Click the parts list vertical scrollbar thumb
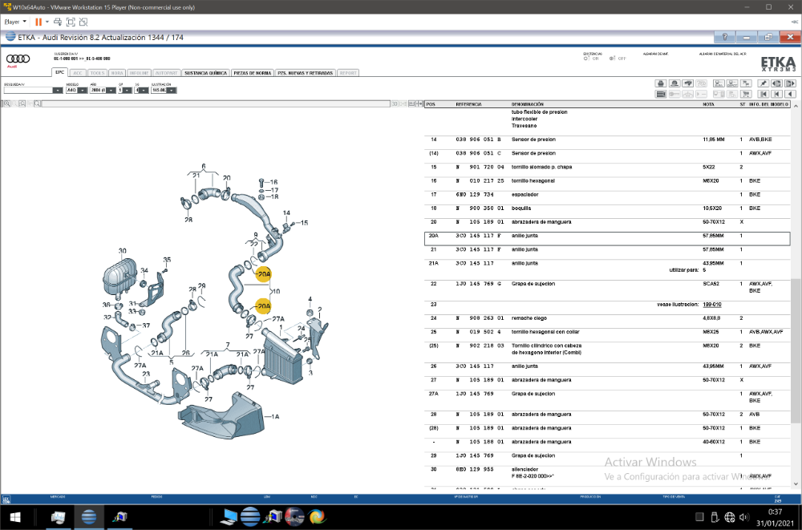The height and width of the screenshot is (530, 802). [796, 350]
